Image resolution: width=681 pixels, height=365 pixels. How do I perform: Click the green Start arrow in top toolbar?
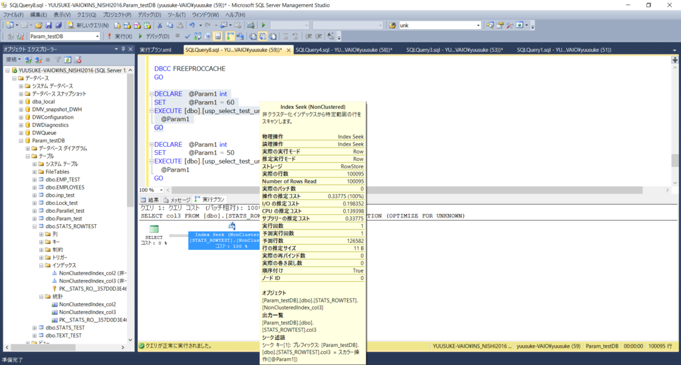pos(263,25)
